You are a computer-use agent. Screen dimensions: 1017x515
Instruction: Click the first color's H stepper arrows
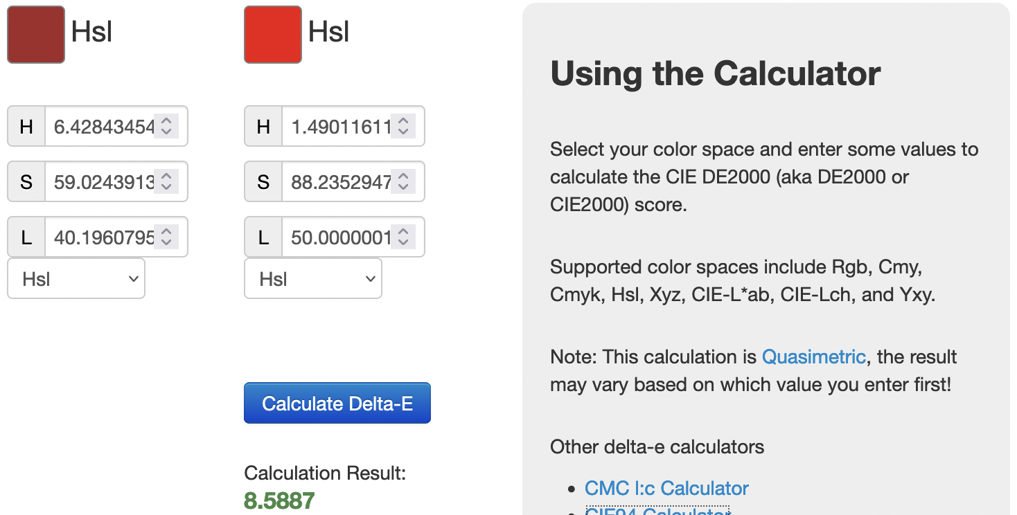(x=166, y=126)
